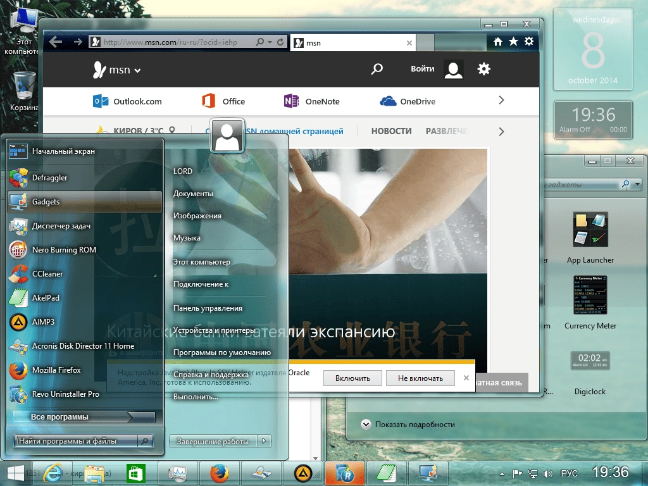Open the OneDrive link
This screenshot has width=648, height=486.
pos(408,101)
